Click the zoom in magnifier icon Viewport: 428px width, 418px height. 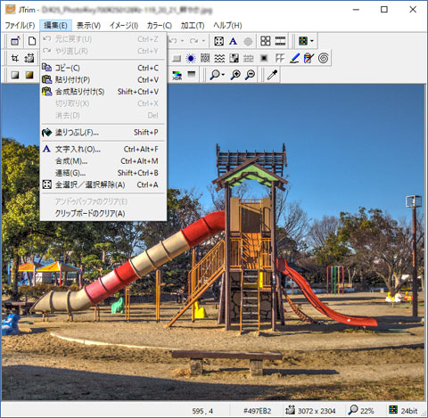pos(235,75)
